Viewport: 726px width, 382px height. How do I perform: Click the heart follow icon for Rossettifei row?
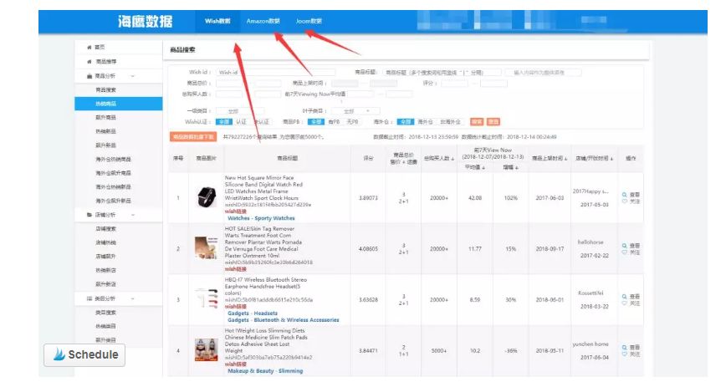point(624,303)
